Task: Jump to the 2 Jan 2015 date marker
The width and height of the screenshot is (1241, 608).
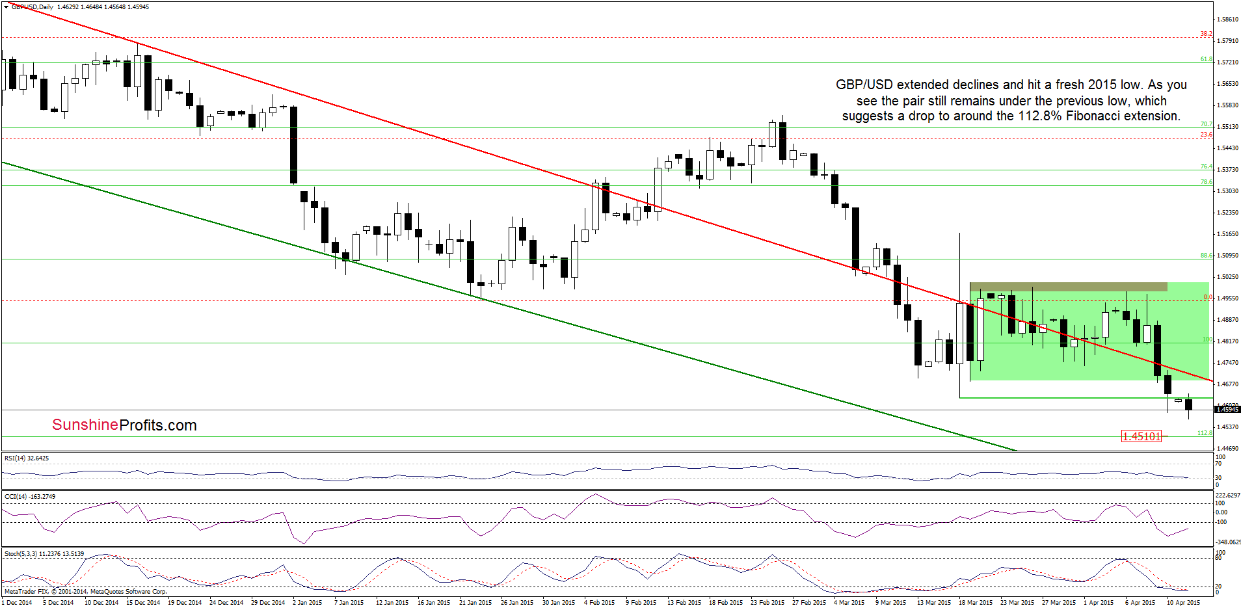Action: 308,603
